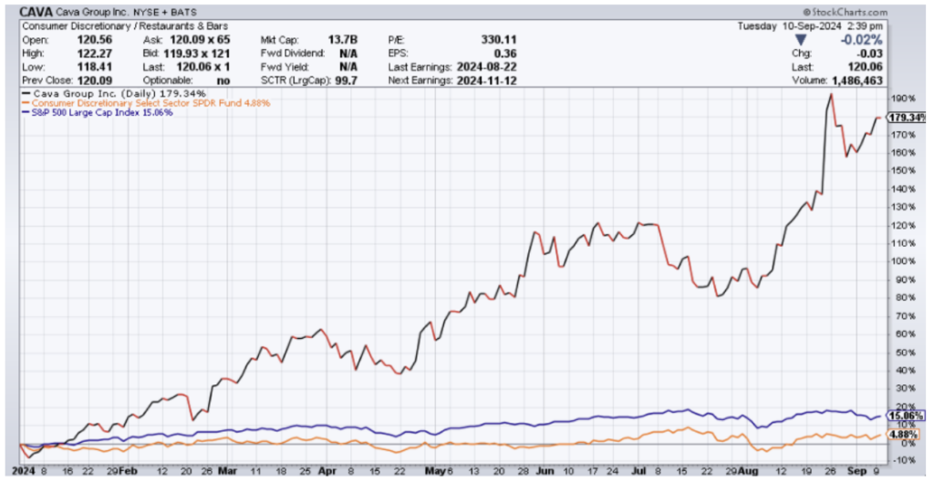Click the 'Tuesday 10-Sep-2024 2:39 pm' timestamp
Screen dimensions: 934x481
[x=811, y=26]
